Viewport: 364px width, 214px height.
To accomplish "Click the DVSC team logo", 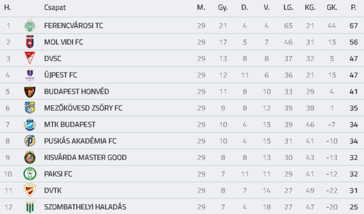I will pyautogui.click(x=30, y=59).
